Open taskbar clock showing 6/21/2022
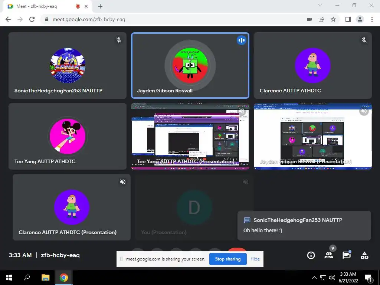Viewport: 380px width, 285px height. coord(348,278)
